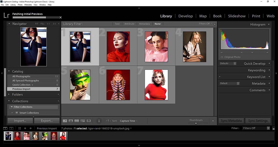Toggle the filter lock icon in Library Filter
This screenshot has width=278, height=147.
coord(215,24)
